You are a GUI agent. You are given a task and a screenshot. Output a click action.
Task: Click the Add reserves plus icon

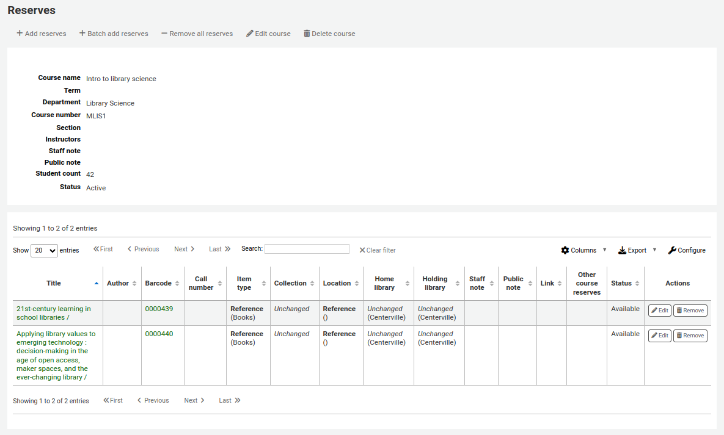(x=20, y=34)
